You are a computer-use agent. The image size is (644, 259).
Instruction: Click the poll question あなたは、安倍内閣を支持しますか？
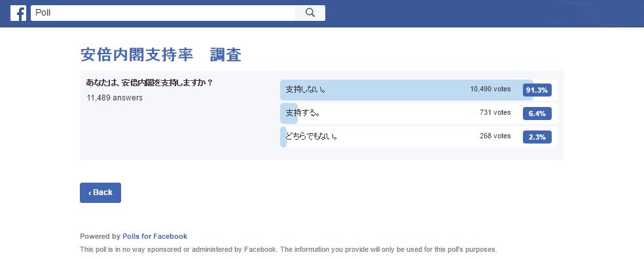point(149,83)
